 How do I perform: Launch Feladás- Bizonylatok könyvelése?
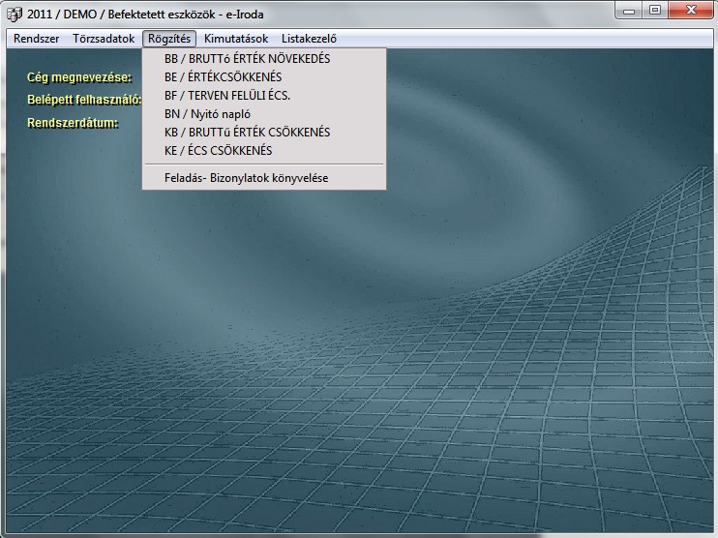click(247, 178)
